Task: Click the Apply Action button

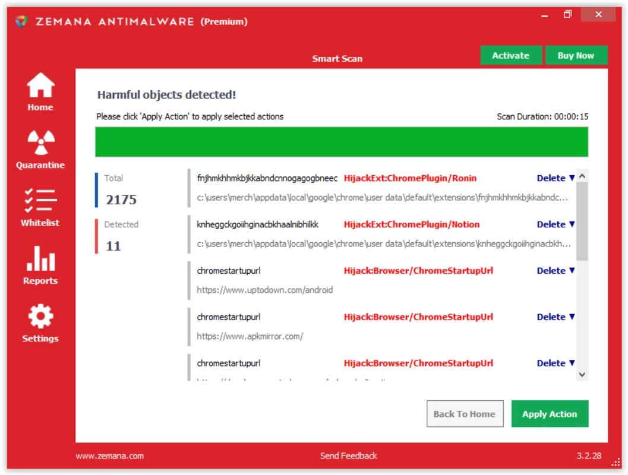Action: point(550,414)
